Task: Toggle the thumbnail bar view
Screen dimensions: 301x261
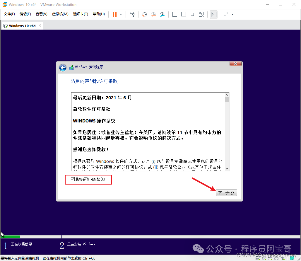Action: [x=184, y=14]
